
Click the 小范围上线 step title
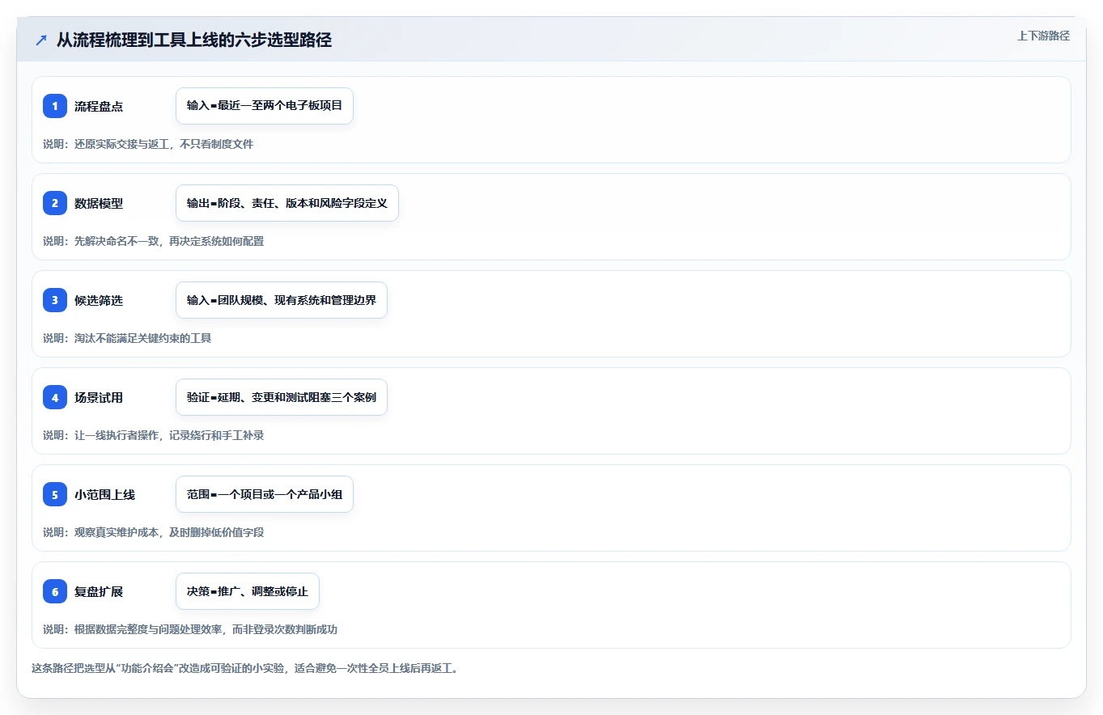pyautogui.click(x=105, y=494)
